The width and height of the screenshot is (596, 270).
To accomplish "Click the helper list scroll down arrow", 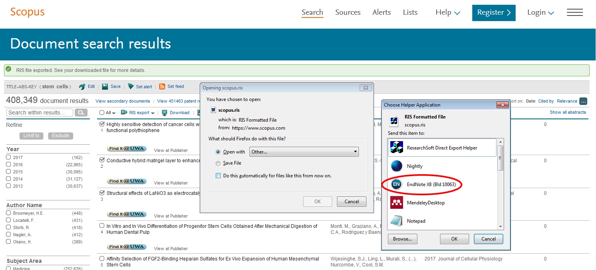I will [501, 227].
